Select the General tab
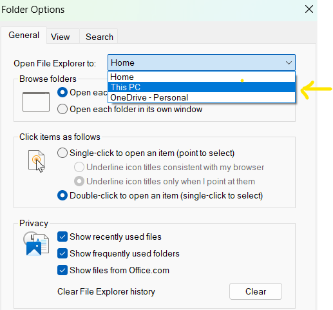 point(24,35)
